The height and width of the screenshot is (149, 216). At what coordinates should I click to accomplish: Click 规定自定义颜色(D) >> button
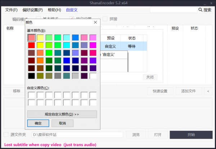(62, 114)
